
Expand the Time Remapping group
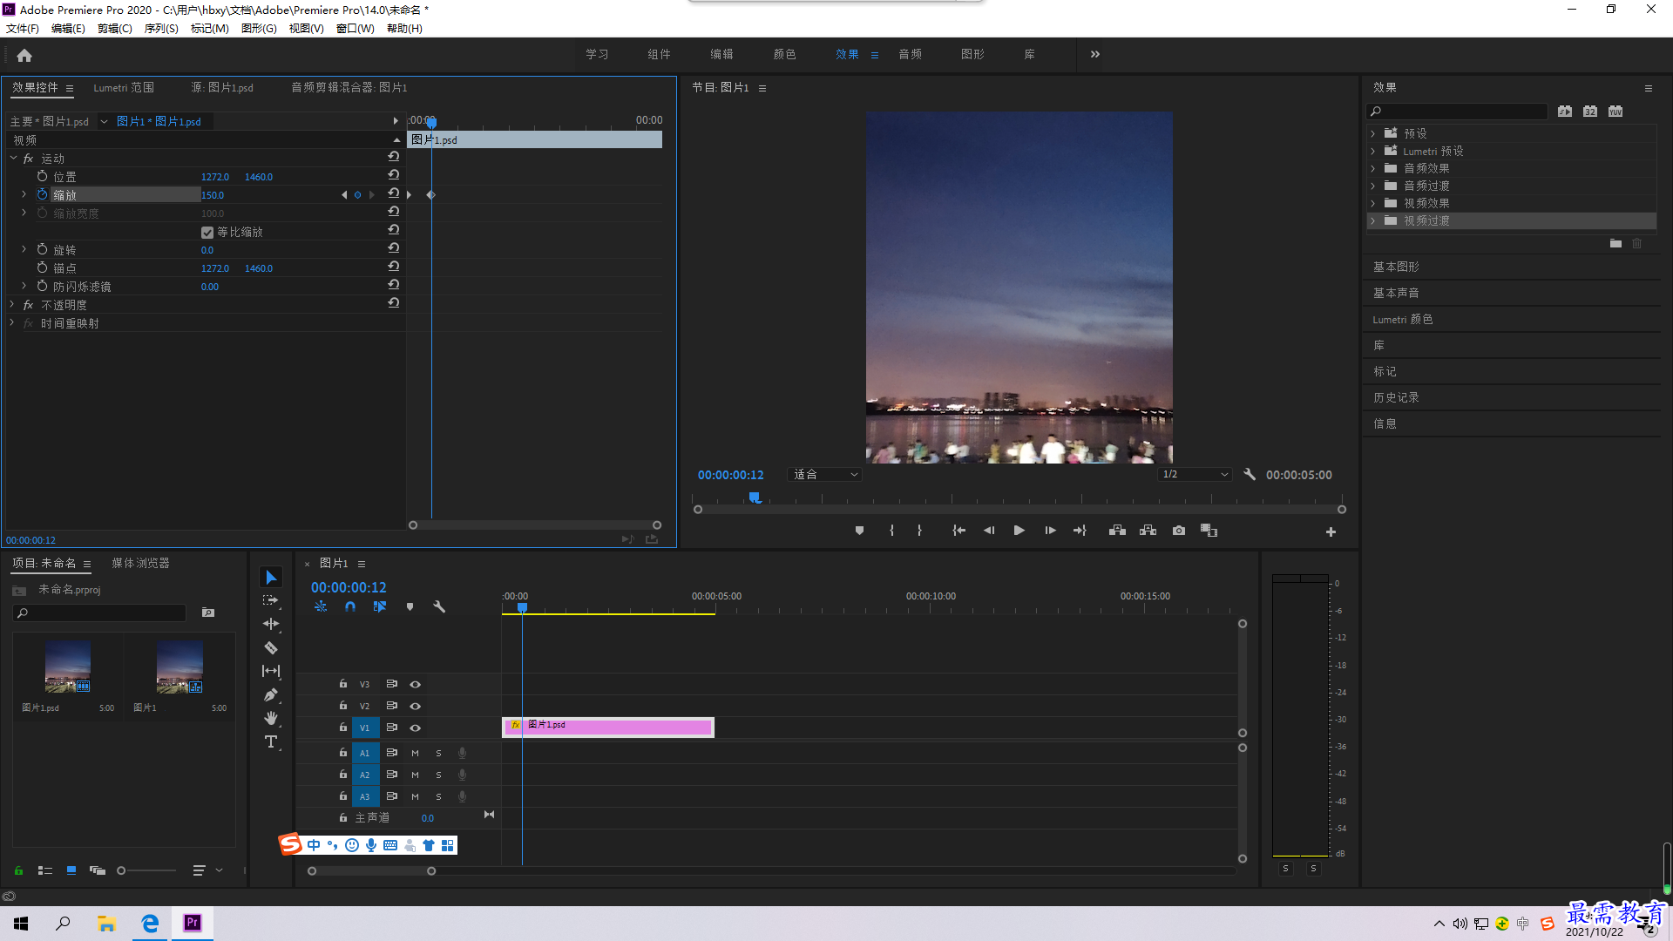pos(12,322)
